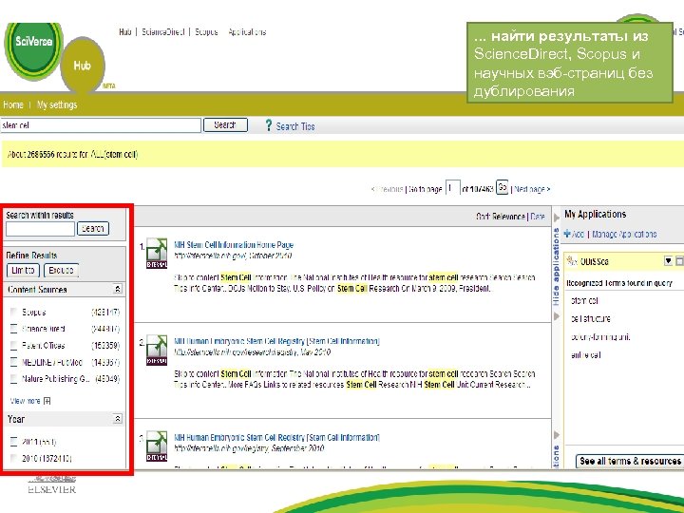The height and width of the screenshot is (513, 684).
Task: Click the Next page link
Action: [x=532, y=189]
